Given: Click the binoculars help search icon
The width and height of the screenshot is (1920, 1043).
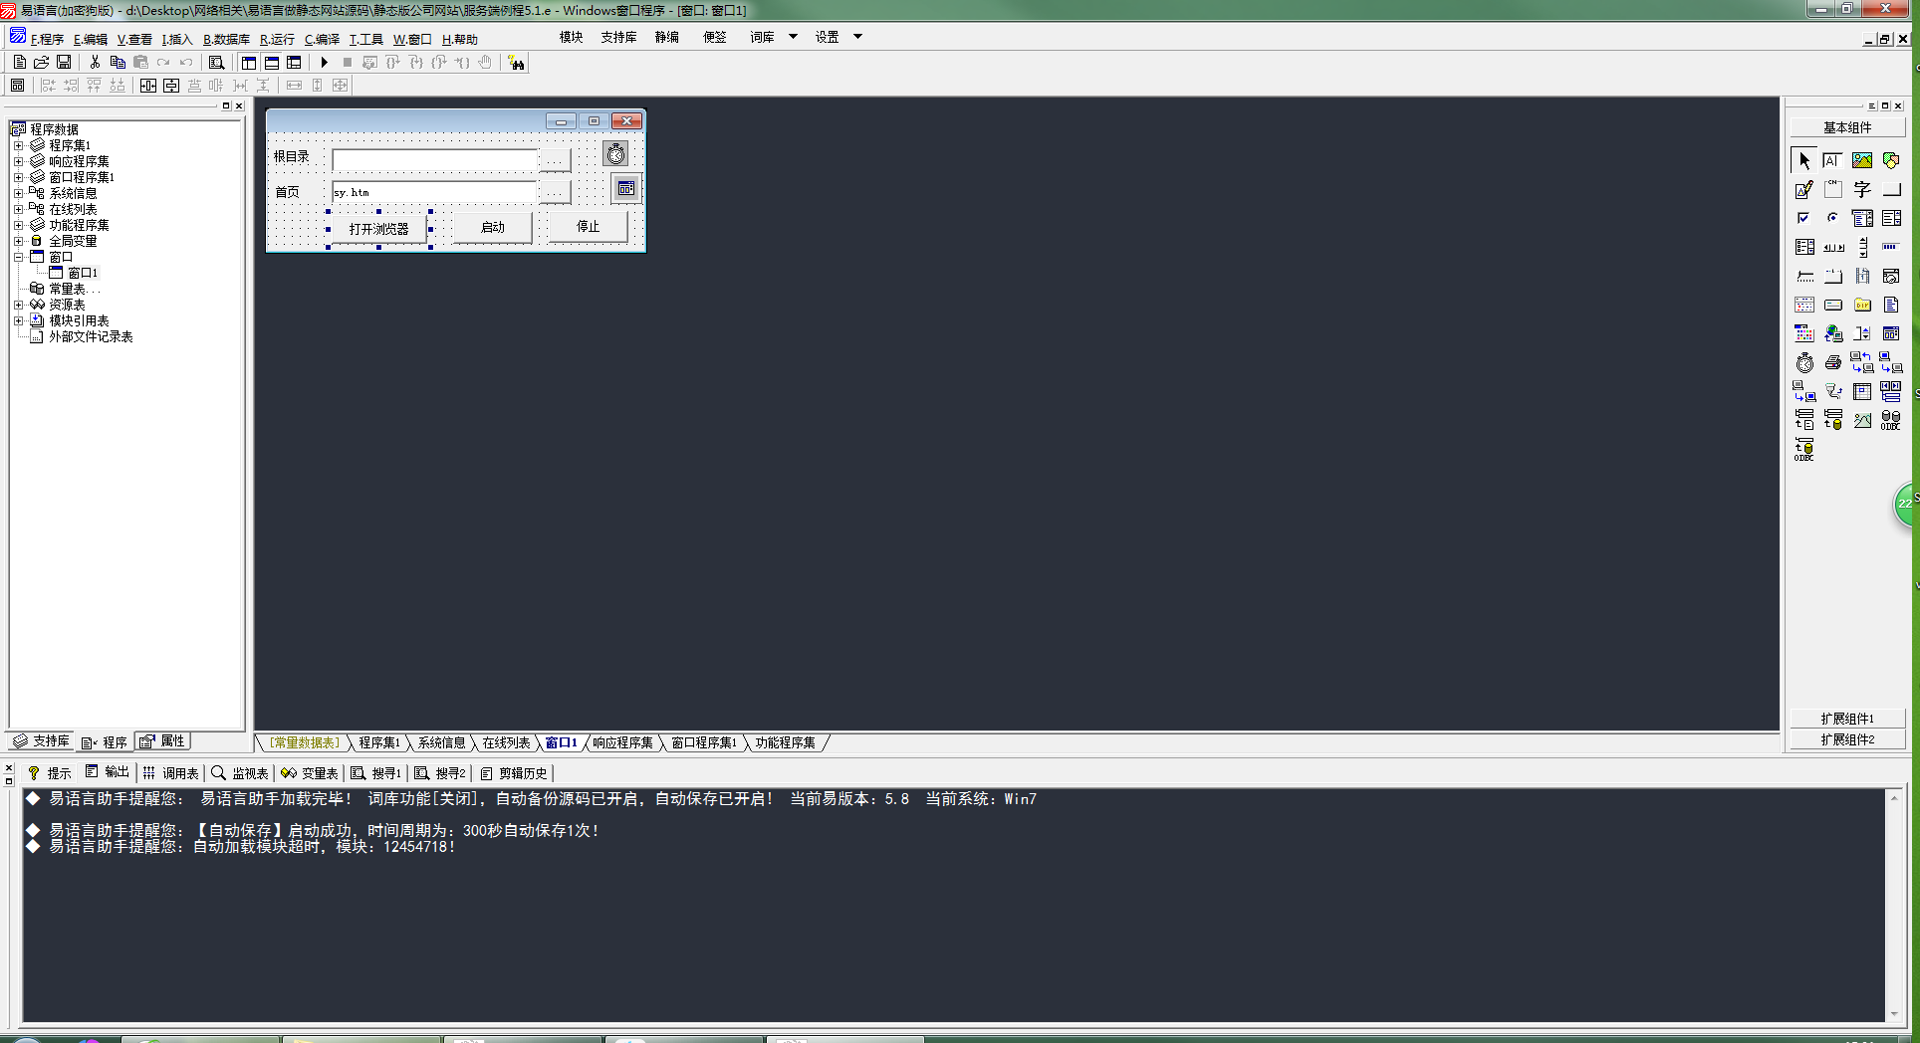Looking at the screenshot, I should tap(516, 63).
